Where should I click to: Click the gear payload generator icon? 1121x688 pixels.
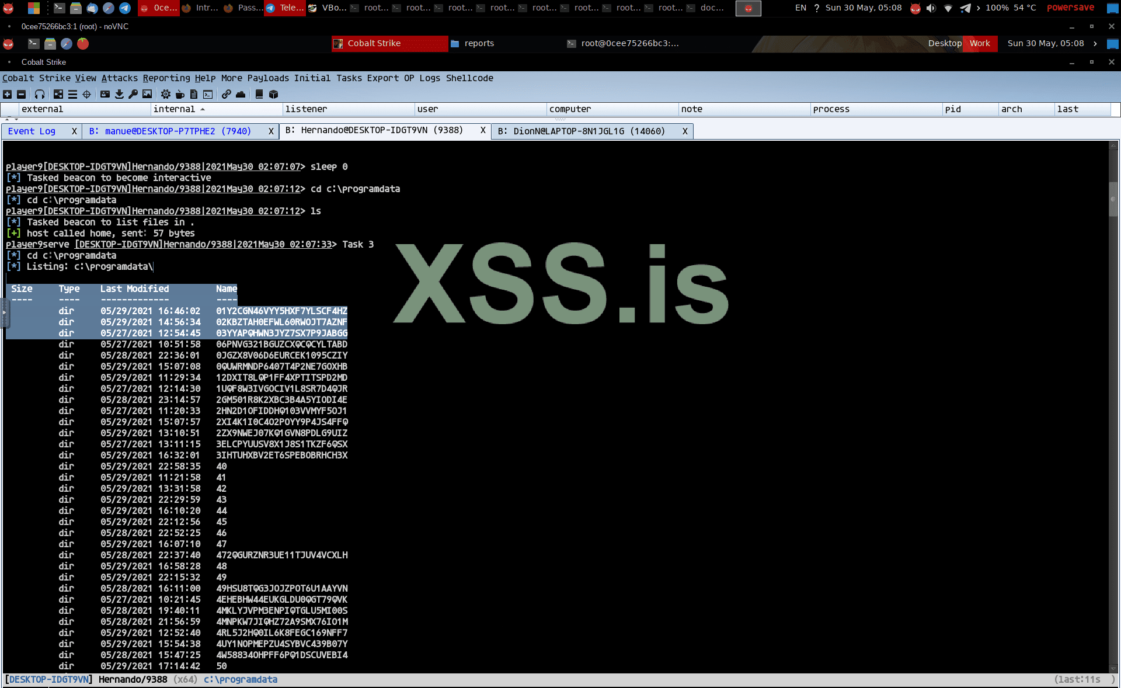(x=166, y=94)
